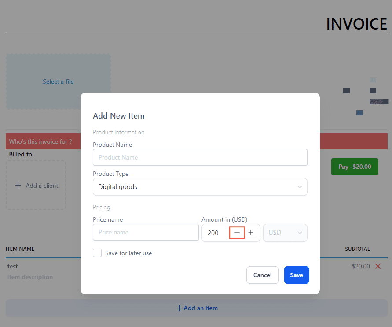This screenshot has height=327, width=392.
Task: Expand the USD currency dropdown
Action: pos(285,233)
